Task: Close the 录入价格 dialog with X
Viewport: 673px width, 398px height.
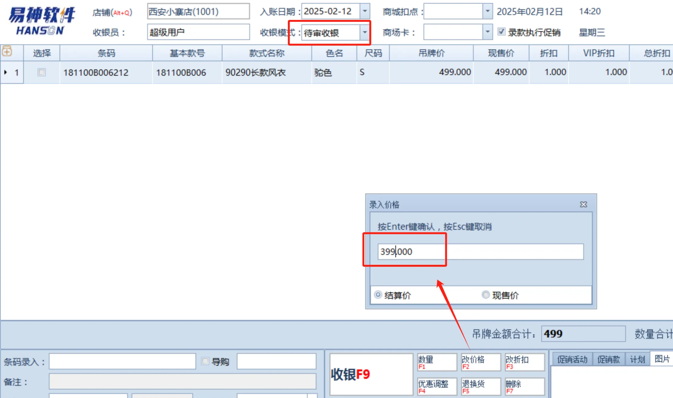Action: [x=583, y=205]
